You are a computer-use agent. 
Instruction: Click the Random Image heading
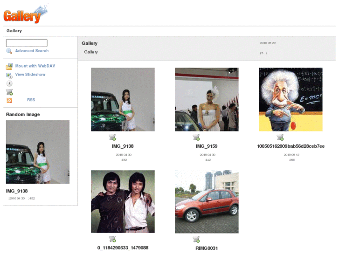coord(23,114)
